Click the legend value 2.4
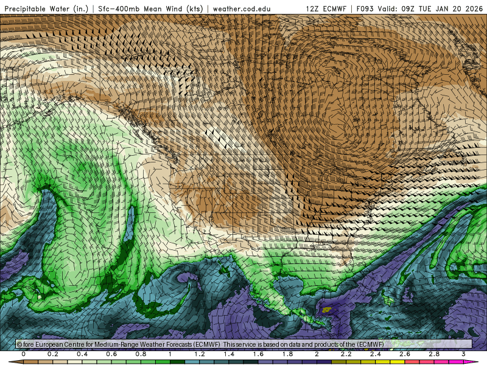487x365 pixels. point(376,354)
